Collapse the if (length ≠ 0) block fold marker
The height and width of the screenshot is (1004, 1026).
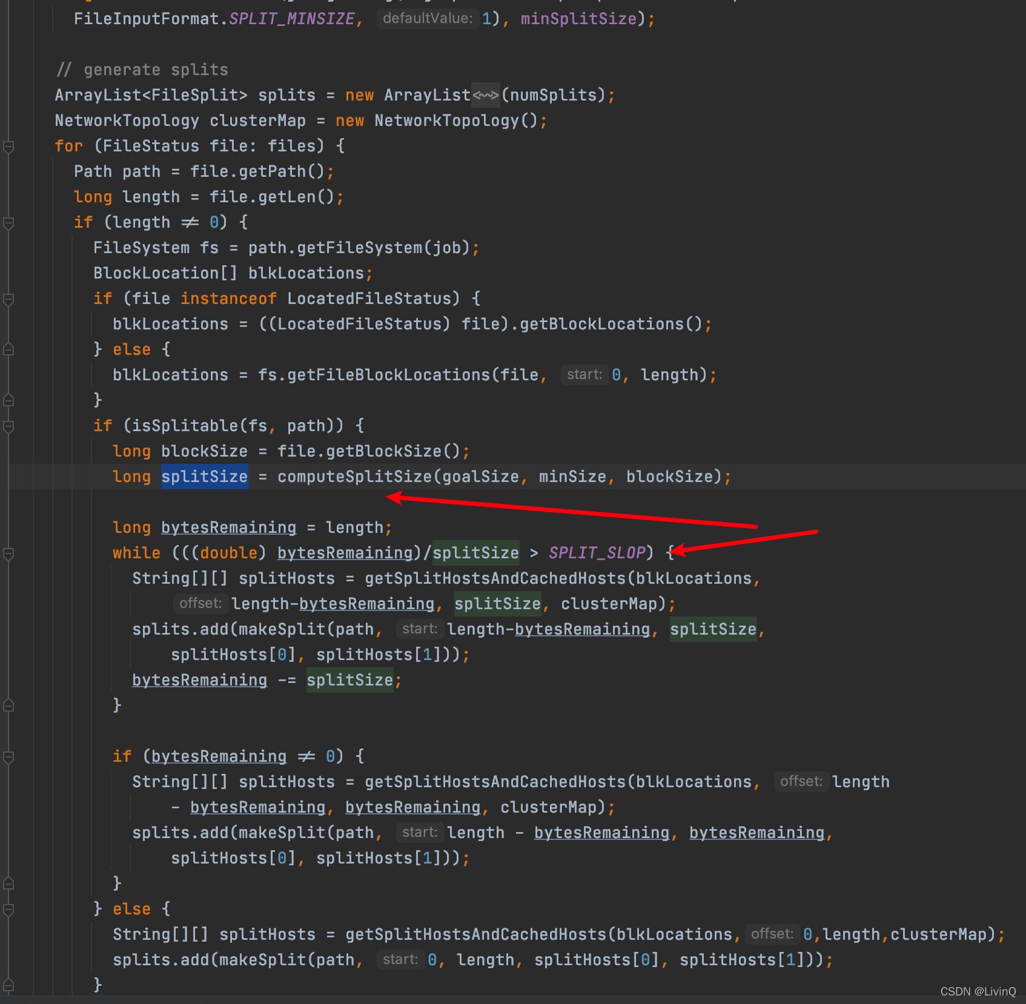pos(8,223)
